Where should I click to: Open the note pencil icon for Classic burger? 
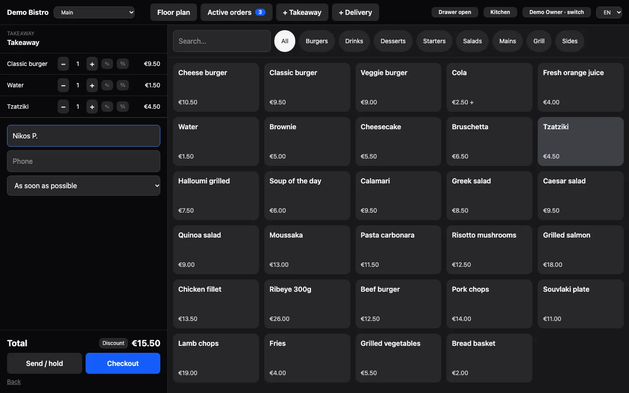(107, 64)
